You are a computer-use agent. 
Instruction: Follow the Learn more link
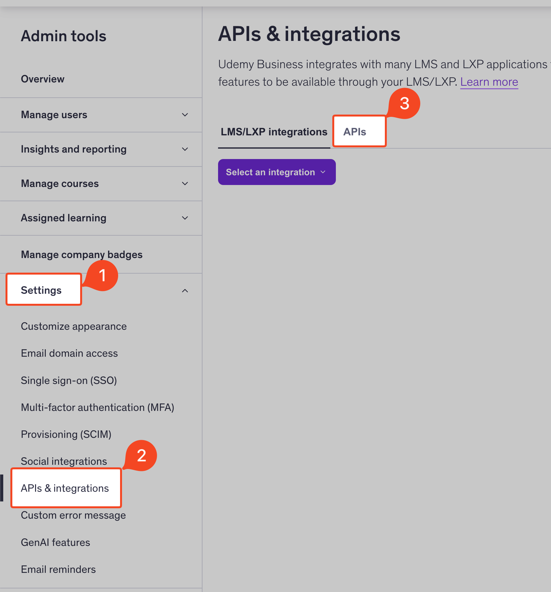click(x=489, y=82)
